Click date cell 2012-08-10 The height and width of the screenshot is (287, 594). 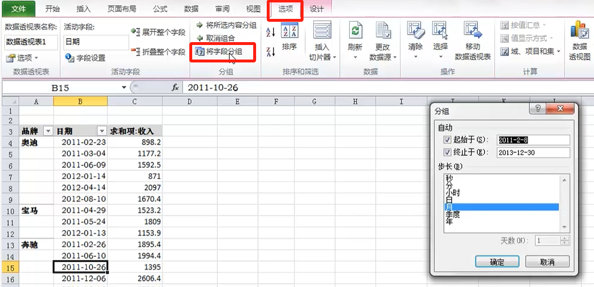click(x=80, y=199)
